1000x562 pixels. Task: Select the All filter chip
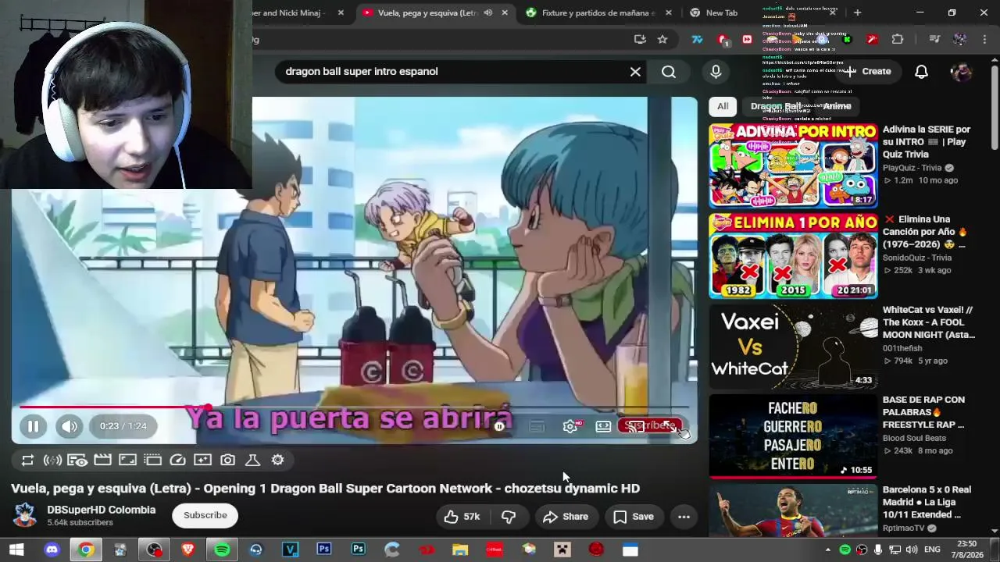pos(723,106)
